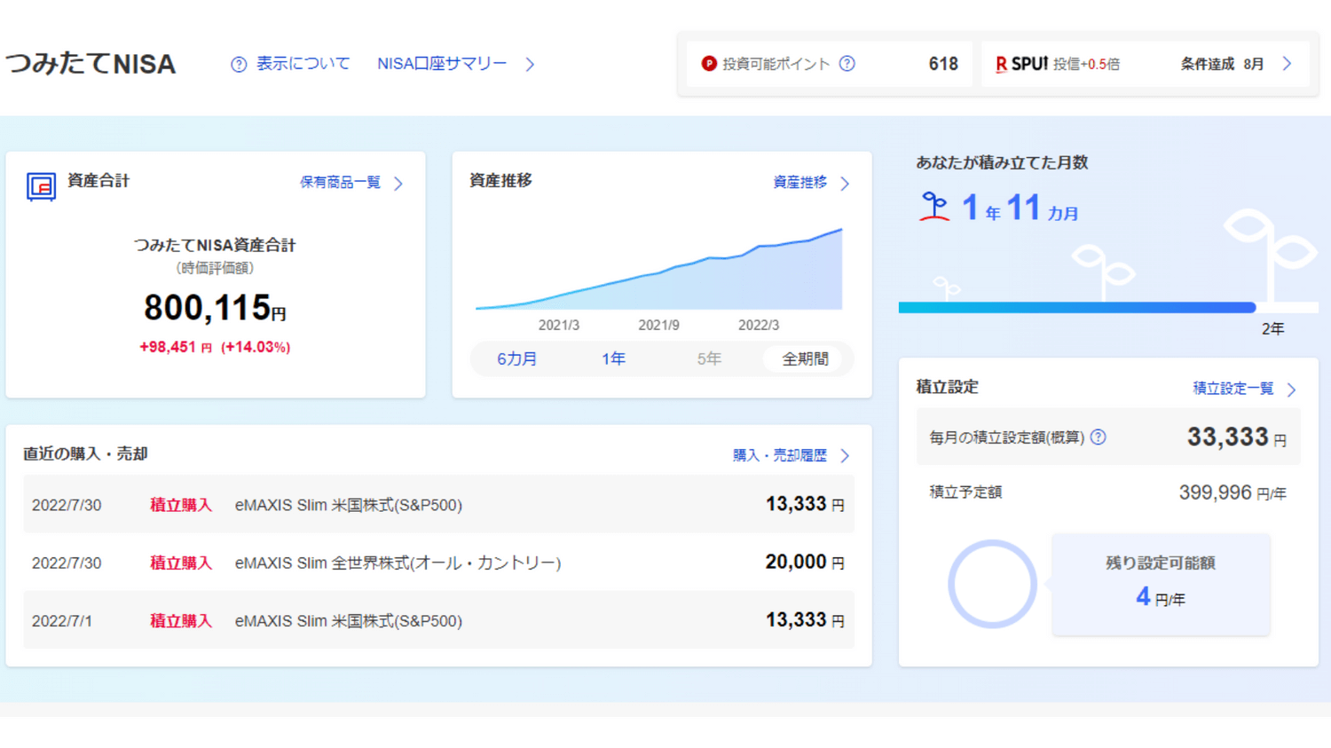
Task: Click the つみたてNISA page title
Action: point(91,64)
